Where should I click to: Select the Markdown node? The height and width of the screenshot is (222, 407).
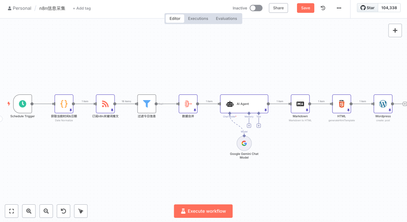[x=300, y=104]
